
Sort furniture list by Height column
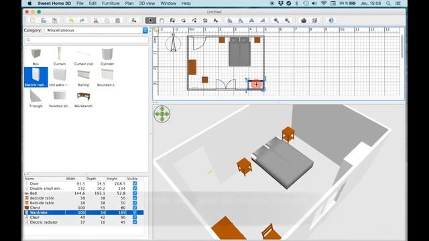tap(116, 179)
